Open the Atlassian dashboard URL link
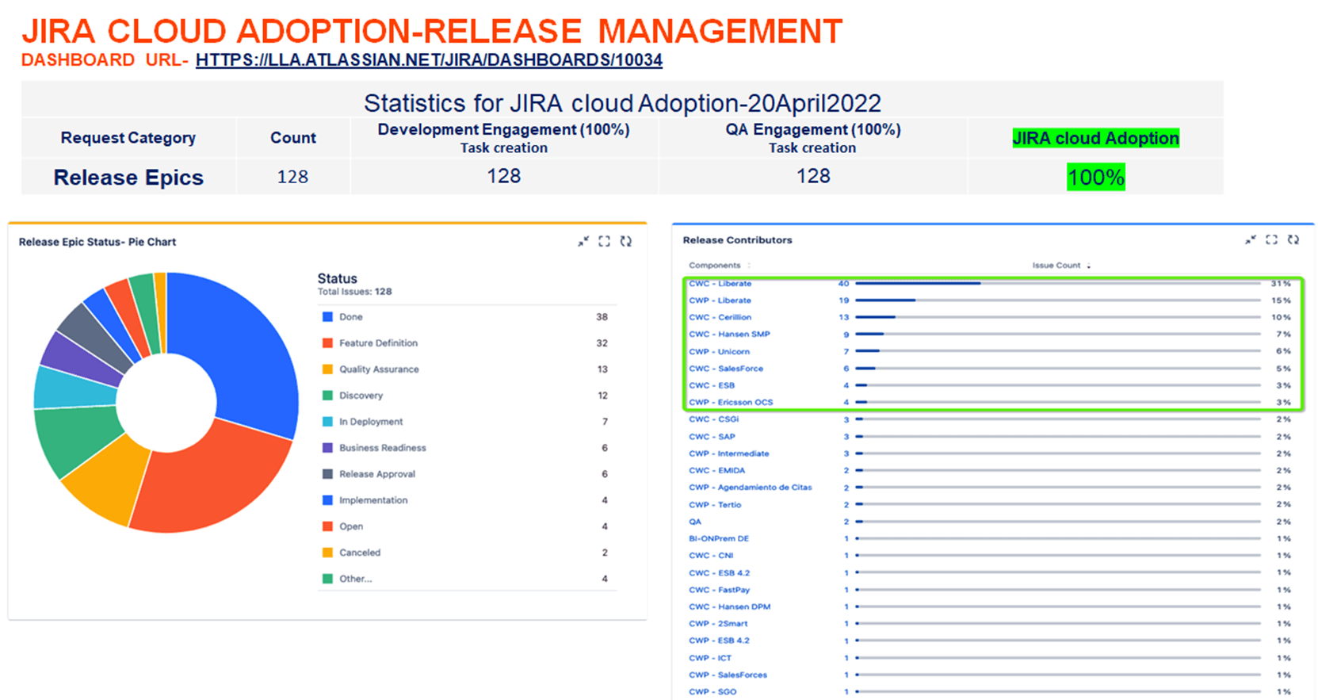 [429, 60]
